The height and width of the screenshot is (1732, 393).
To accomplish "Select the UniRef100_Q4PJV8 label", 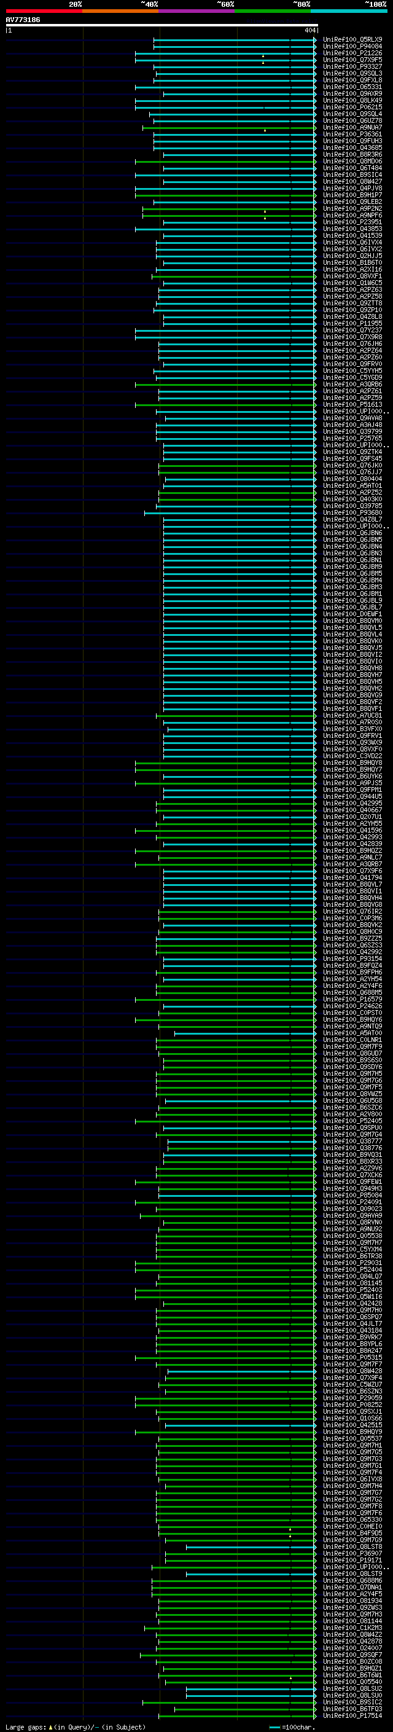I will point(352,188).
